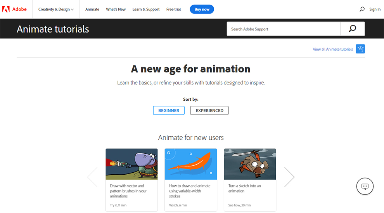Click the graduation cap tutorials icon
This screenshot has width=384, height=213.
(x=360, y=49)
